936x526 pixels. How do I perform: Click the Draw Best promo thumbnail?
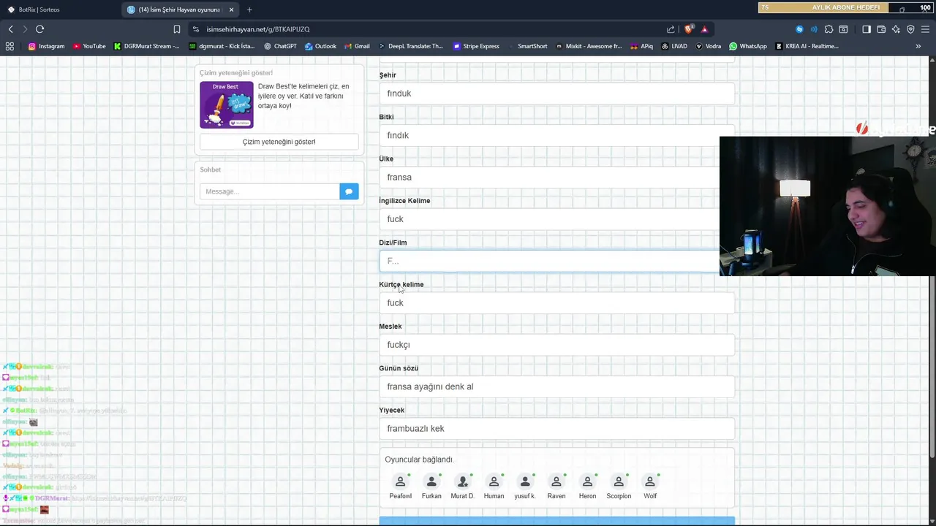click(x=227, y=104)
